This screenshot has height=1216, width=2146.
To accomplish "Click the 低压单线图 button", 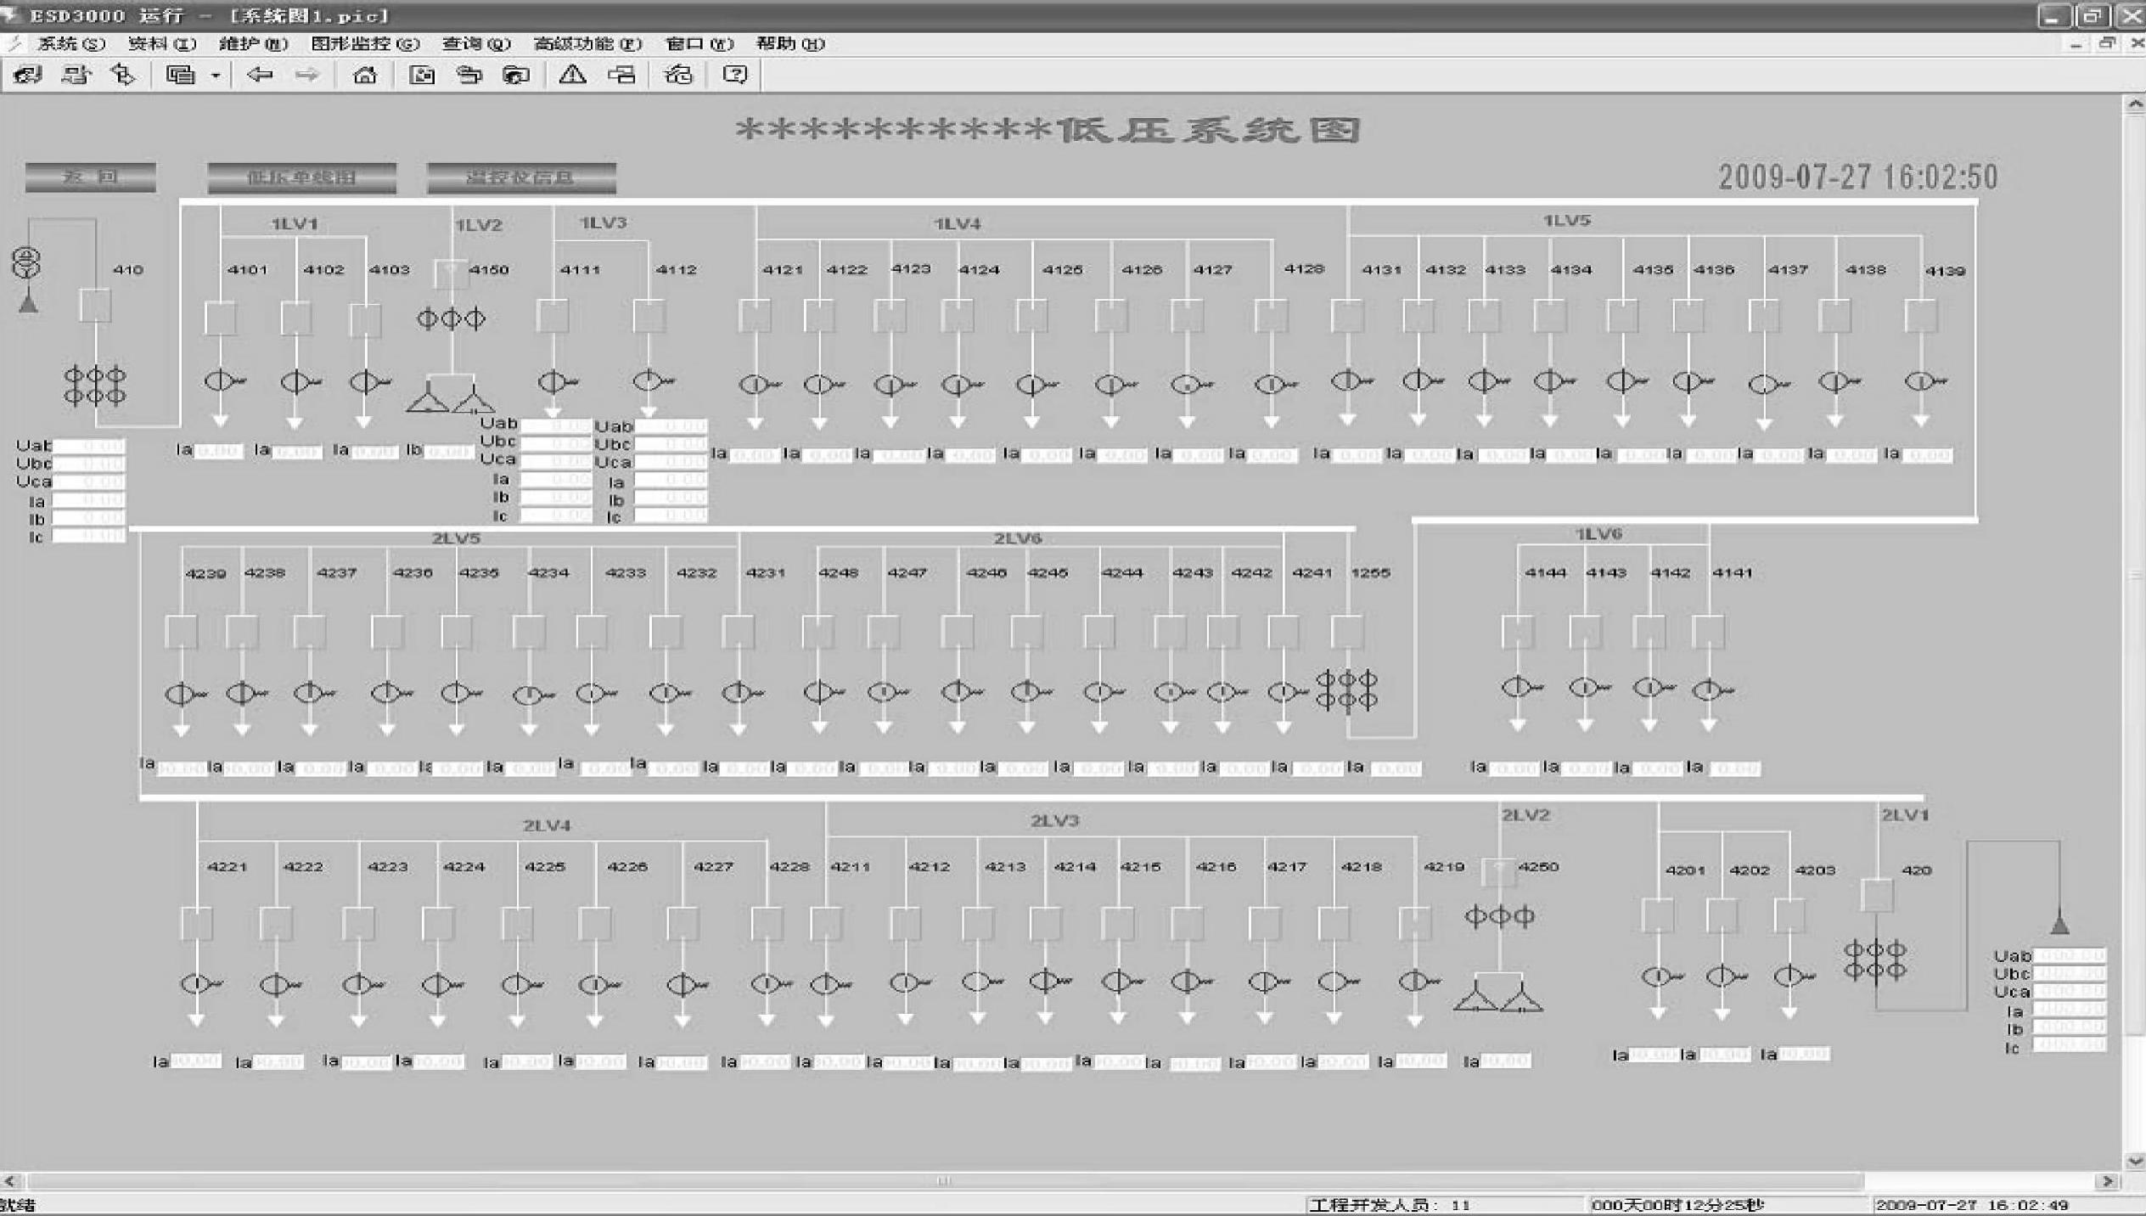I will point(301,177).
